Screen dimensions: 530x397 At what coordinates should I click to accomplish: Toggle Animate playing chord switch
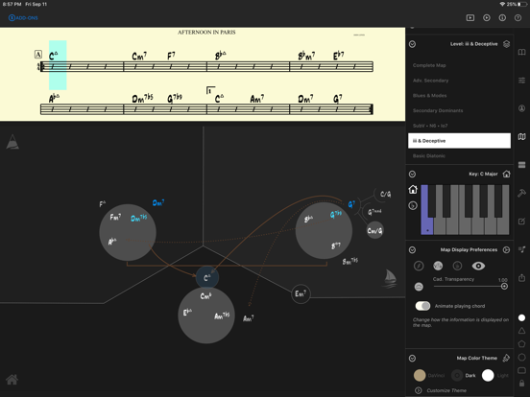click(422, 306)
